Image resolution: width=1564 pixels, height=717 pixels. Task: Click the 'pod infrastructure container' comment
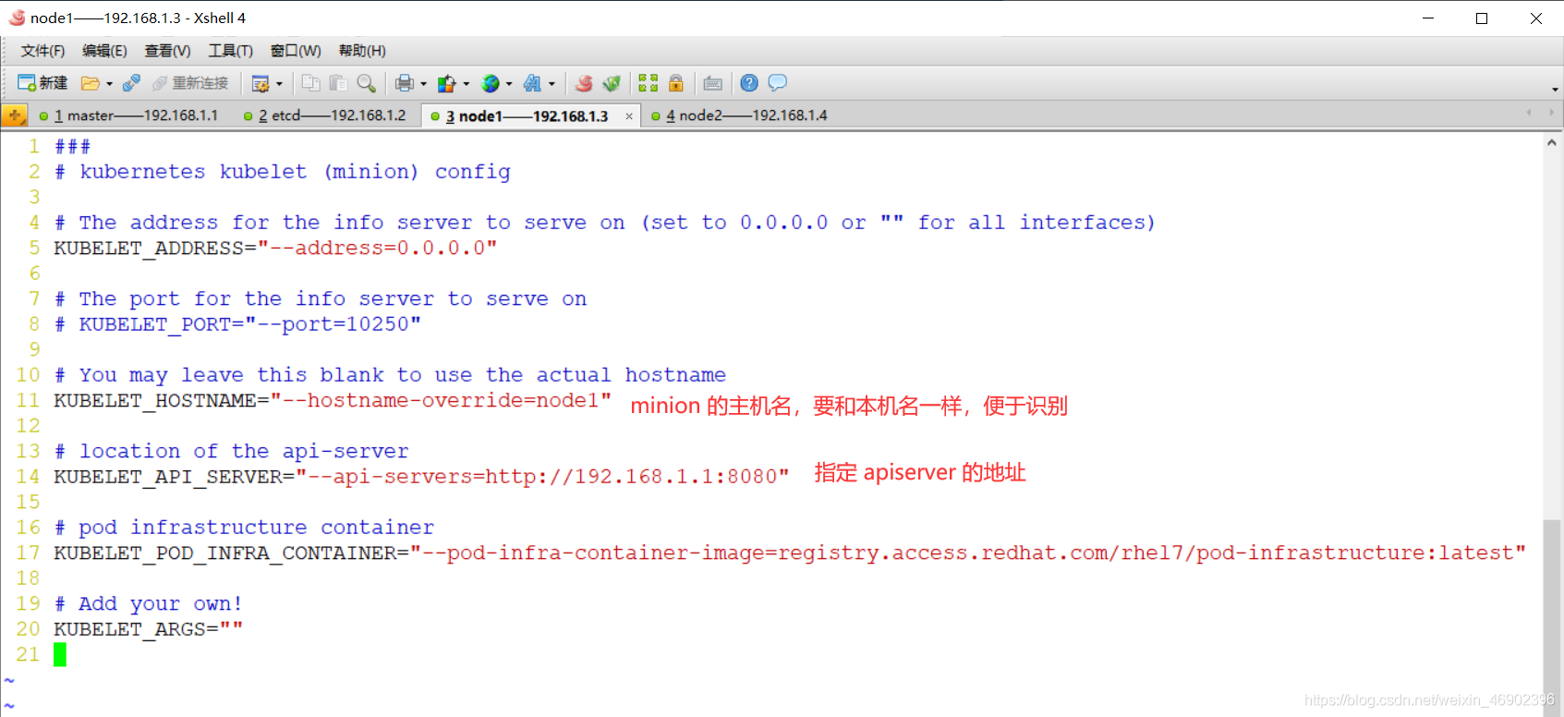pos(244,528)
